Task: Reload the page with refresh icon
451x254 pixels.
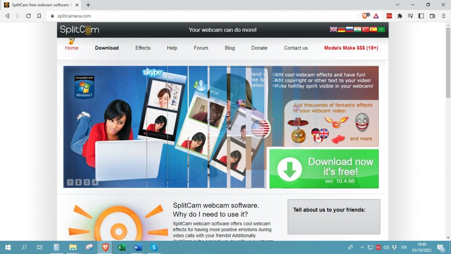Action: 29,16
